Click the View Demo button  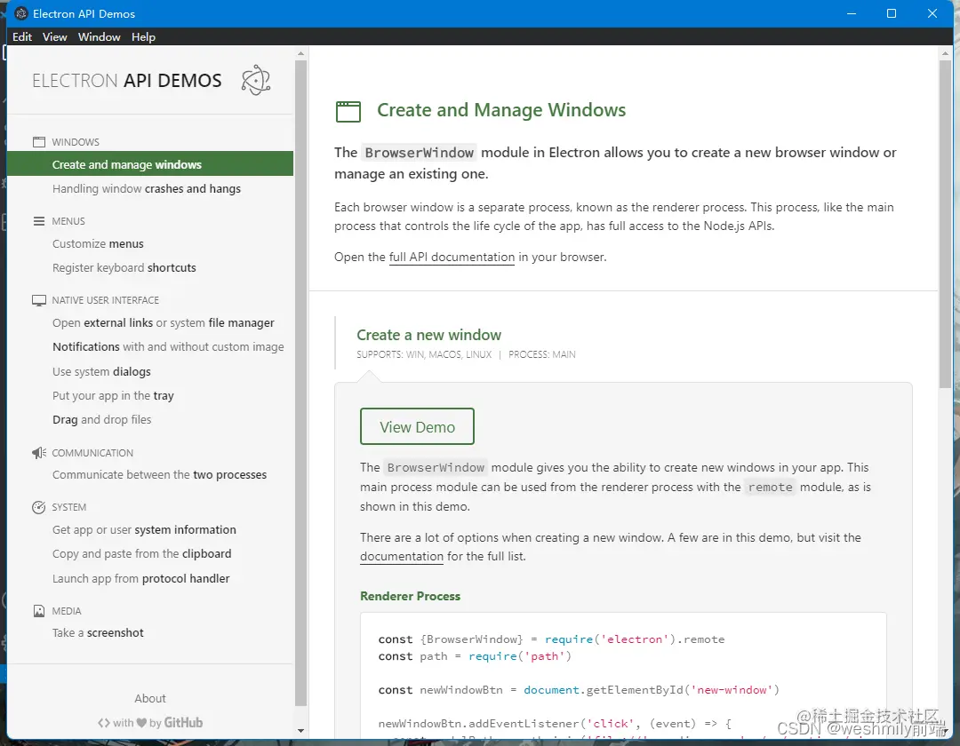[x=417, y=426]
